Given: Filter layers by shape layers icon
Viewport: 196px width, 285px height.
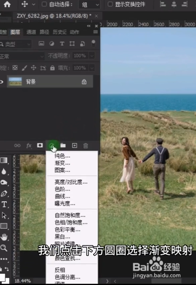Looking at the screenshot, I should click(72, 44).
